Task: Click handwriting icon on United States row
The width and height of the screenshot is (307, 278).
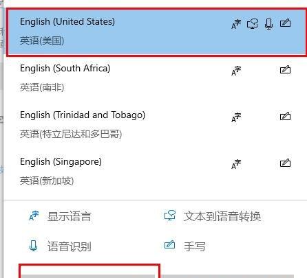Action: (285, 23)
